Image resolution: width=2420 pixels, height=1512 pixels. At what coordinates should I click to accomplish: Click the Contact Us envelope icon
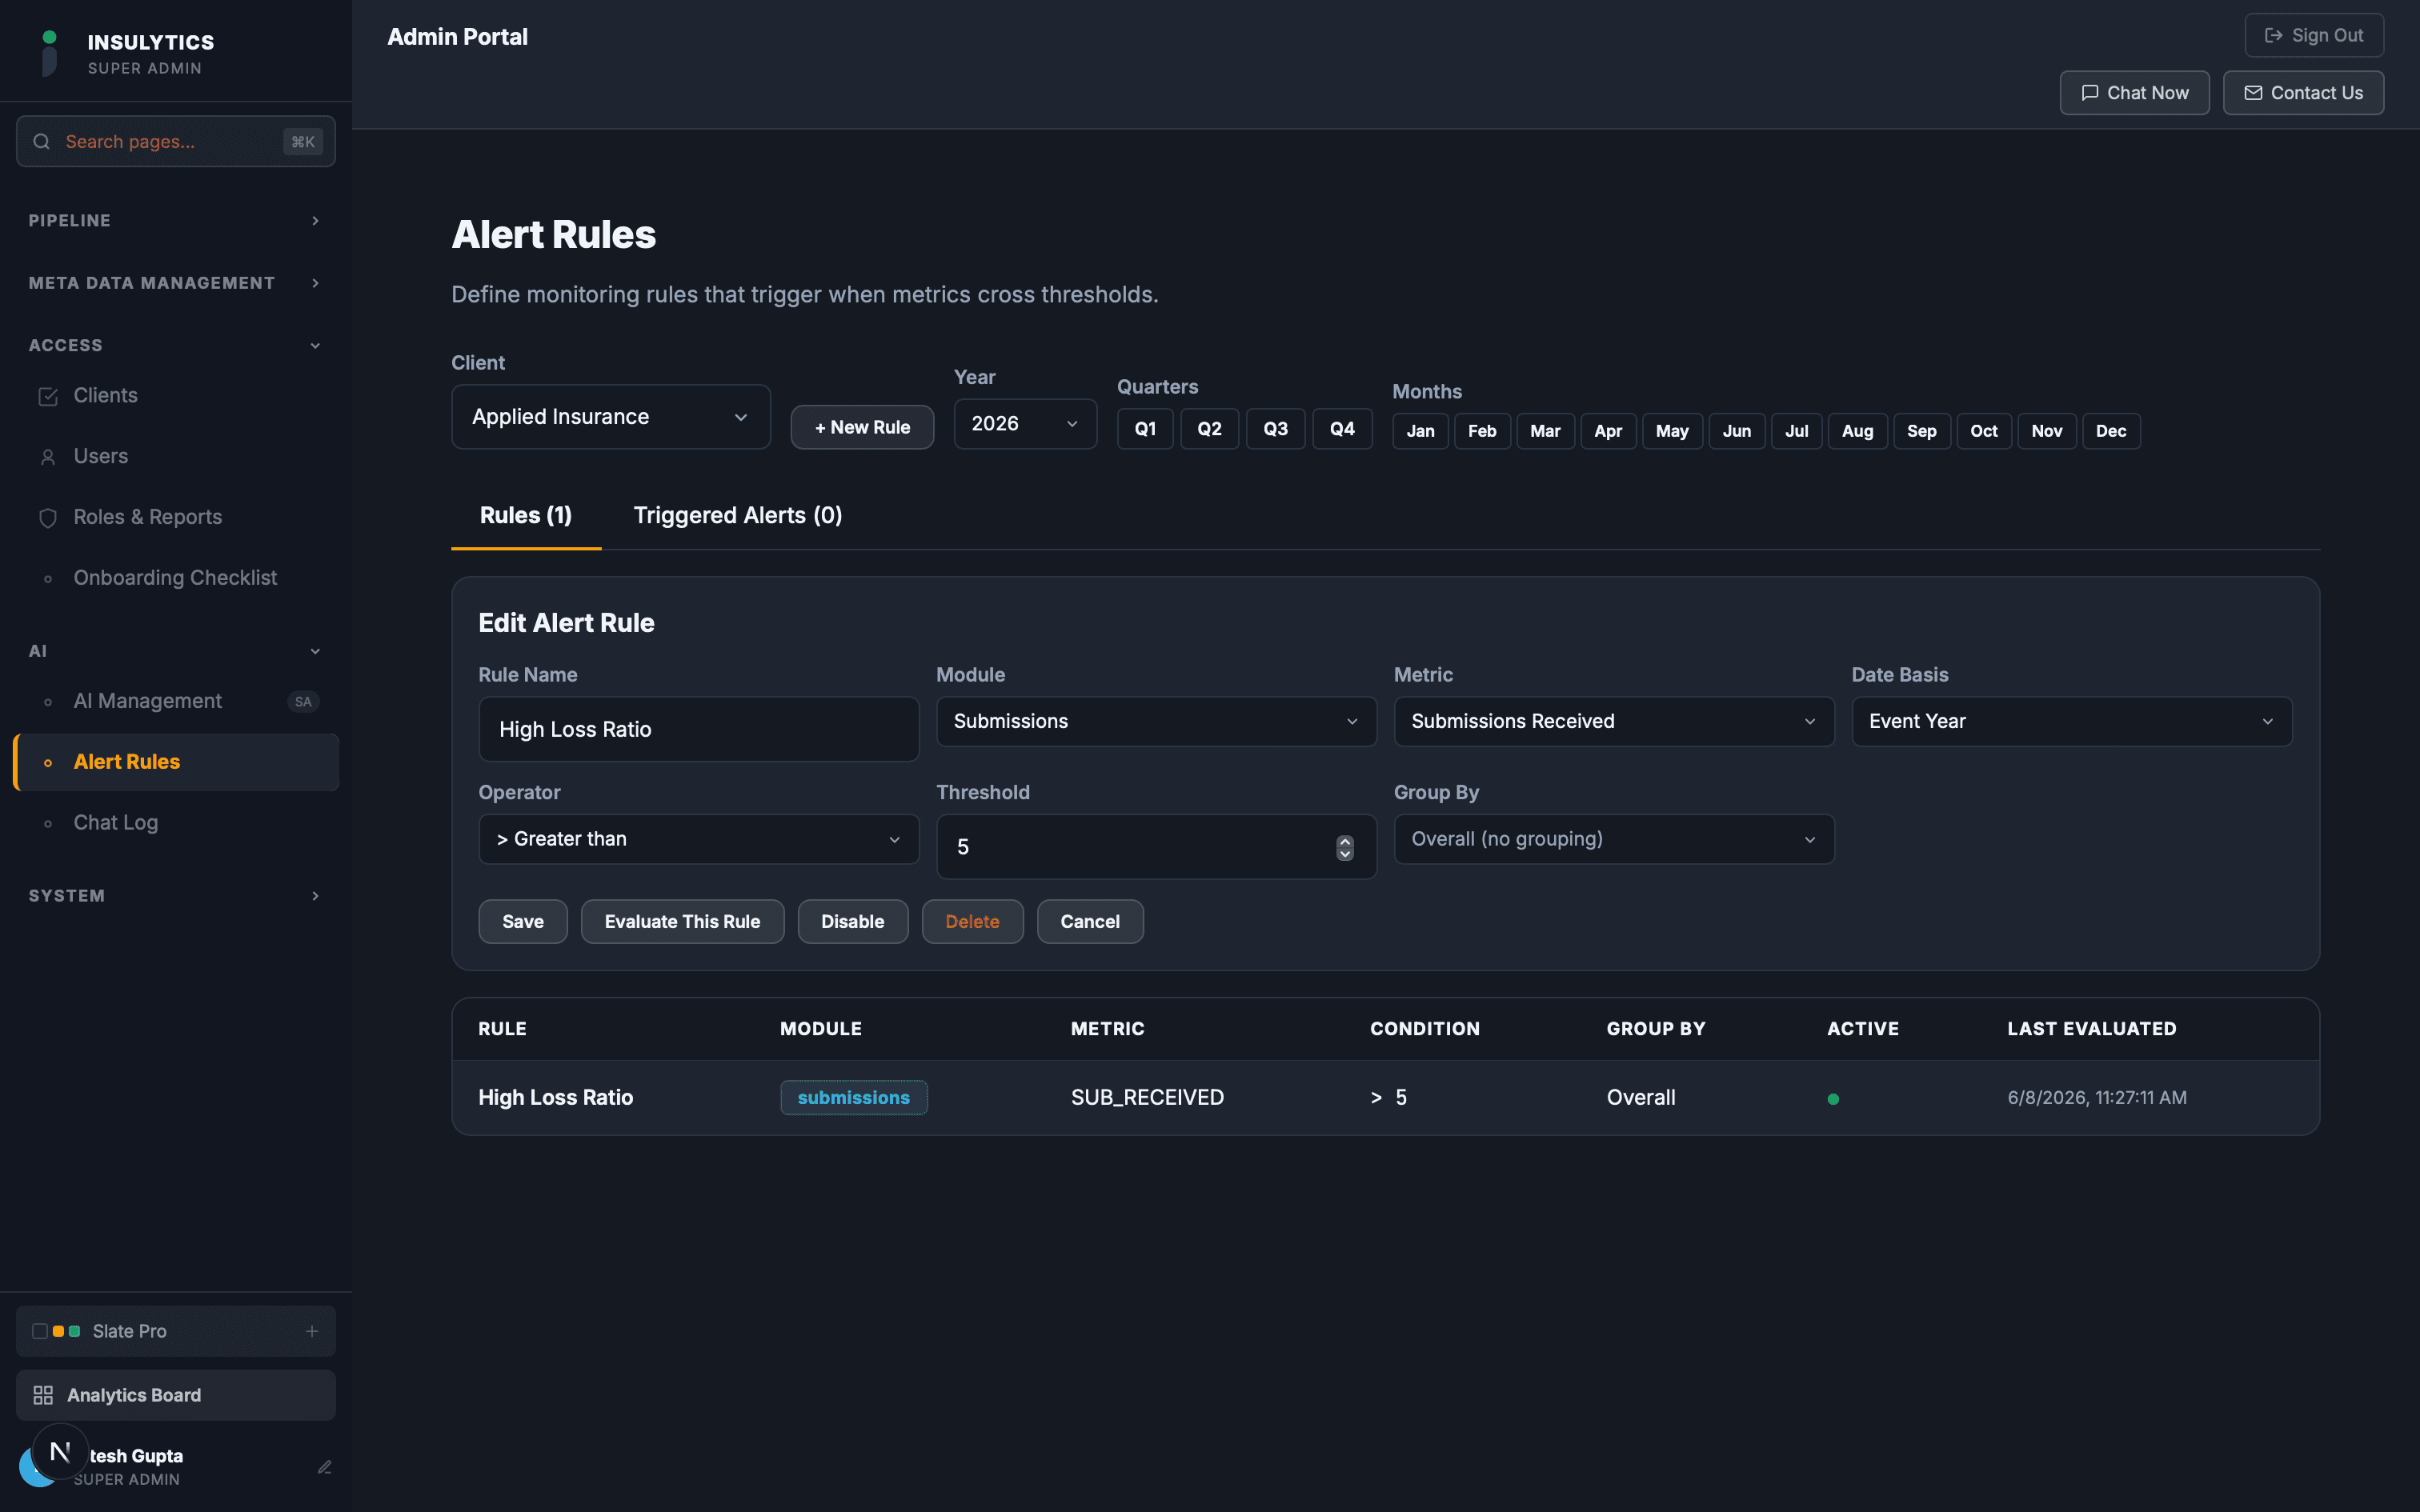2253,93
